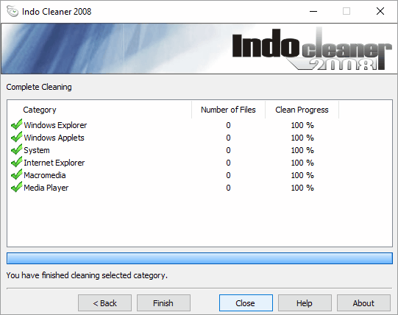398x315 pixels.
Task: Click the Indo Cleaner title bar app icon
Action: point(13,12)
